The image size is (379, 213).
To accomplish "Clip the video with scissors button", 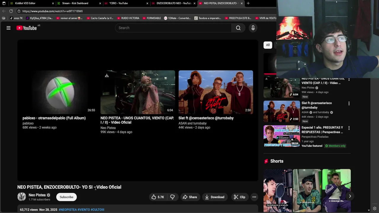I will [x=239, y=197].
